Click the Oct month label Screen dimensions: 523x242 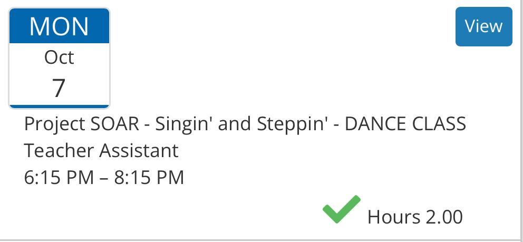59,57
